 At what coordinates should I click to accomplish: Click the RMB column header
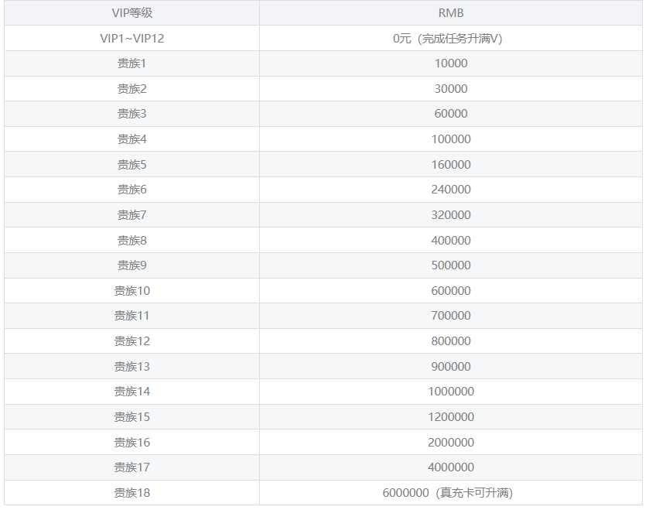(x=451, y=13)
